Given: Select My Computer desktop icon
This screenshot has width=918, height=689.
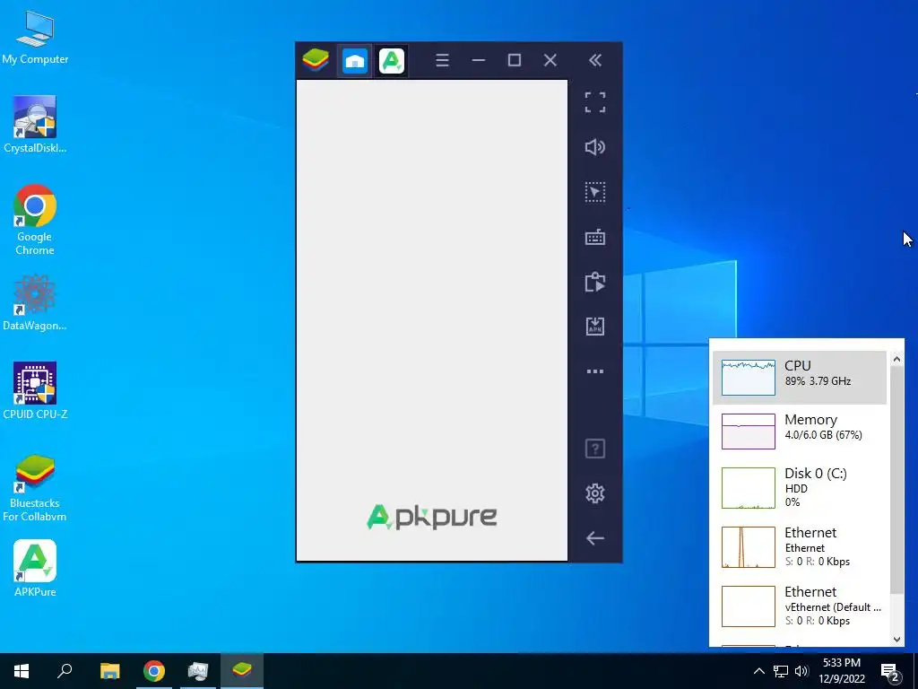Looking at the screenshot, I should 35,38.
